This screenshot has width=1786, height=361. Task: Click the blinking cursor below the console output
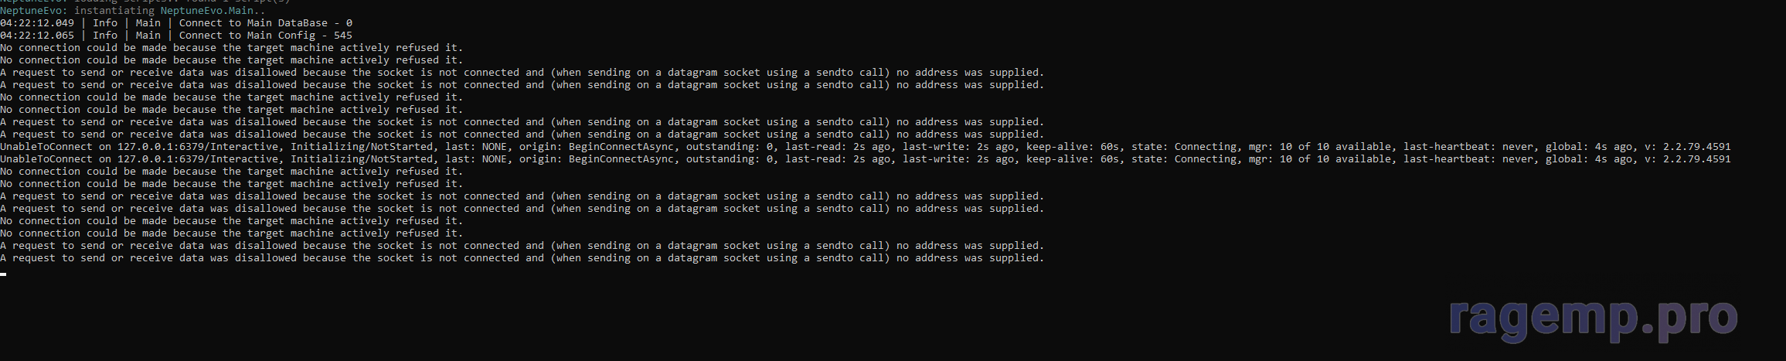click(x=4, y=274)
